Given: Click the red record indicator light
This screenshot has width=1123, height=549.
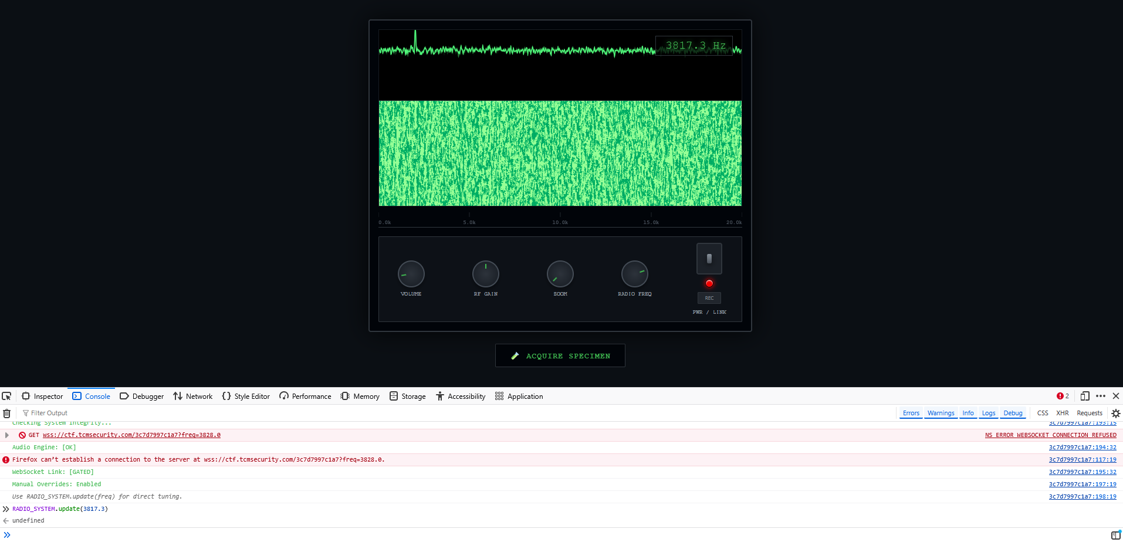Looking at the screenshot, I should click(x=709, y=284).
